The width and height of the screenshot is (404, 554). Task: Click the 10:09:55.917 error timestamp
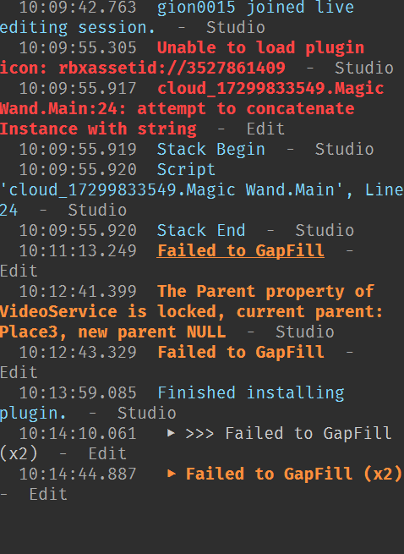(78, 88)
